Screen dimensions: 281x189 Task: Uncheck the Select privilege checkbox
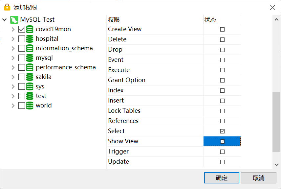point(222,131)
